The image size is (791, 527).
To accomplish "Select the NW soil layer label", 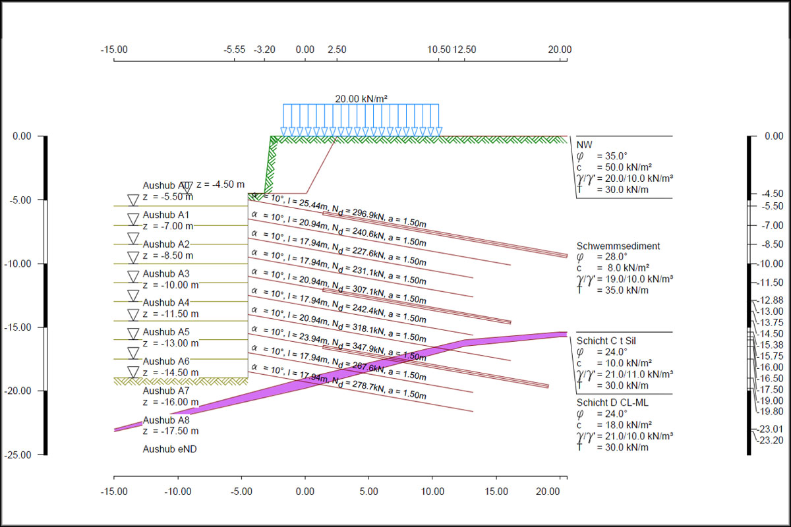I will click(584, 145).
